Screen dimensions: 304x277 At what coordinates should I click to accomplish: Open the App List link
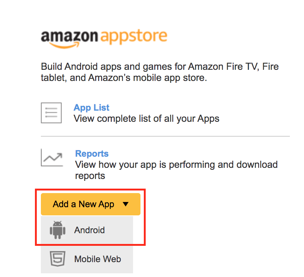tap(91, 108)
